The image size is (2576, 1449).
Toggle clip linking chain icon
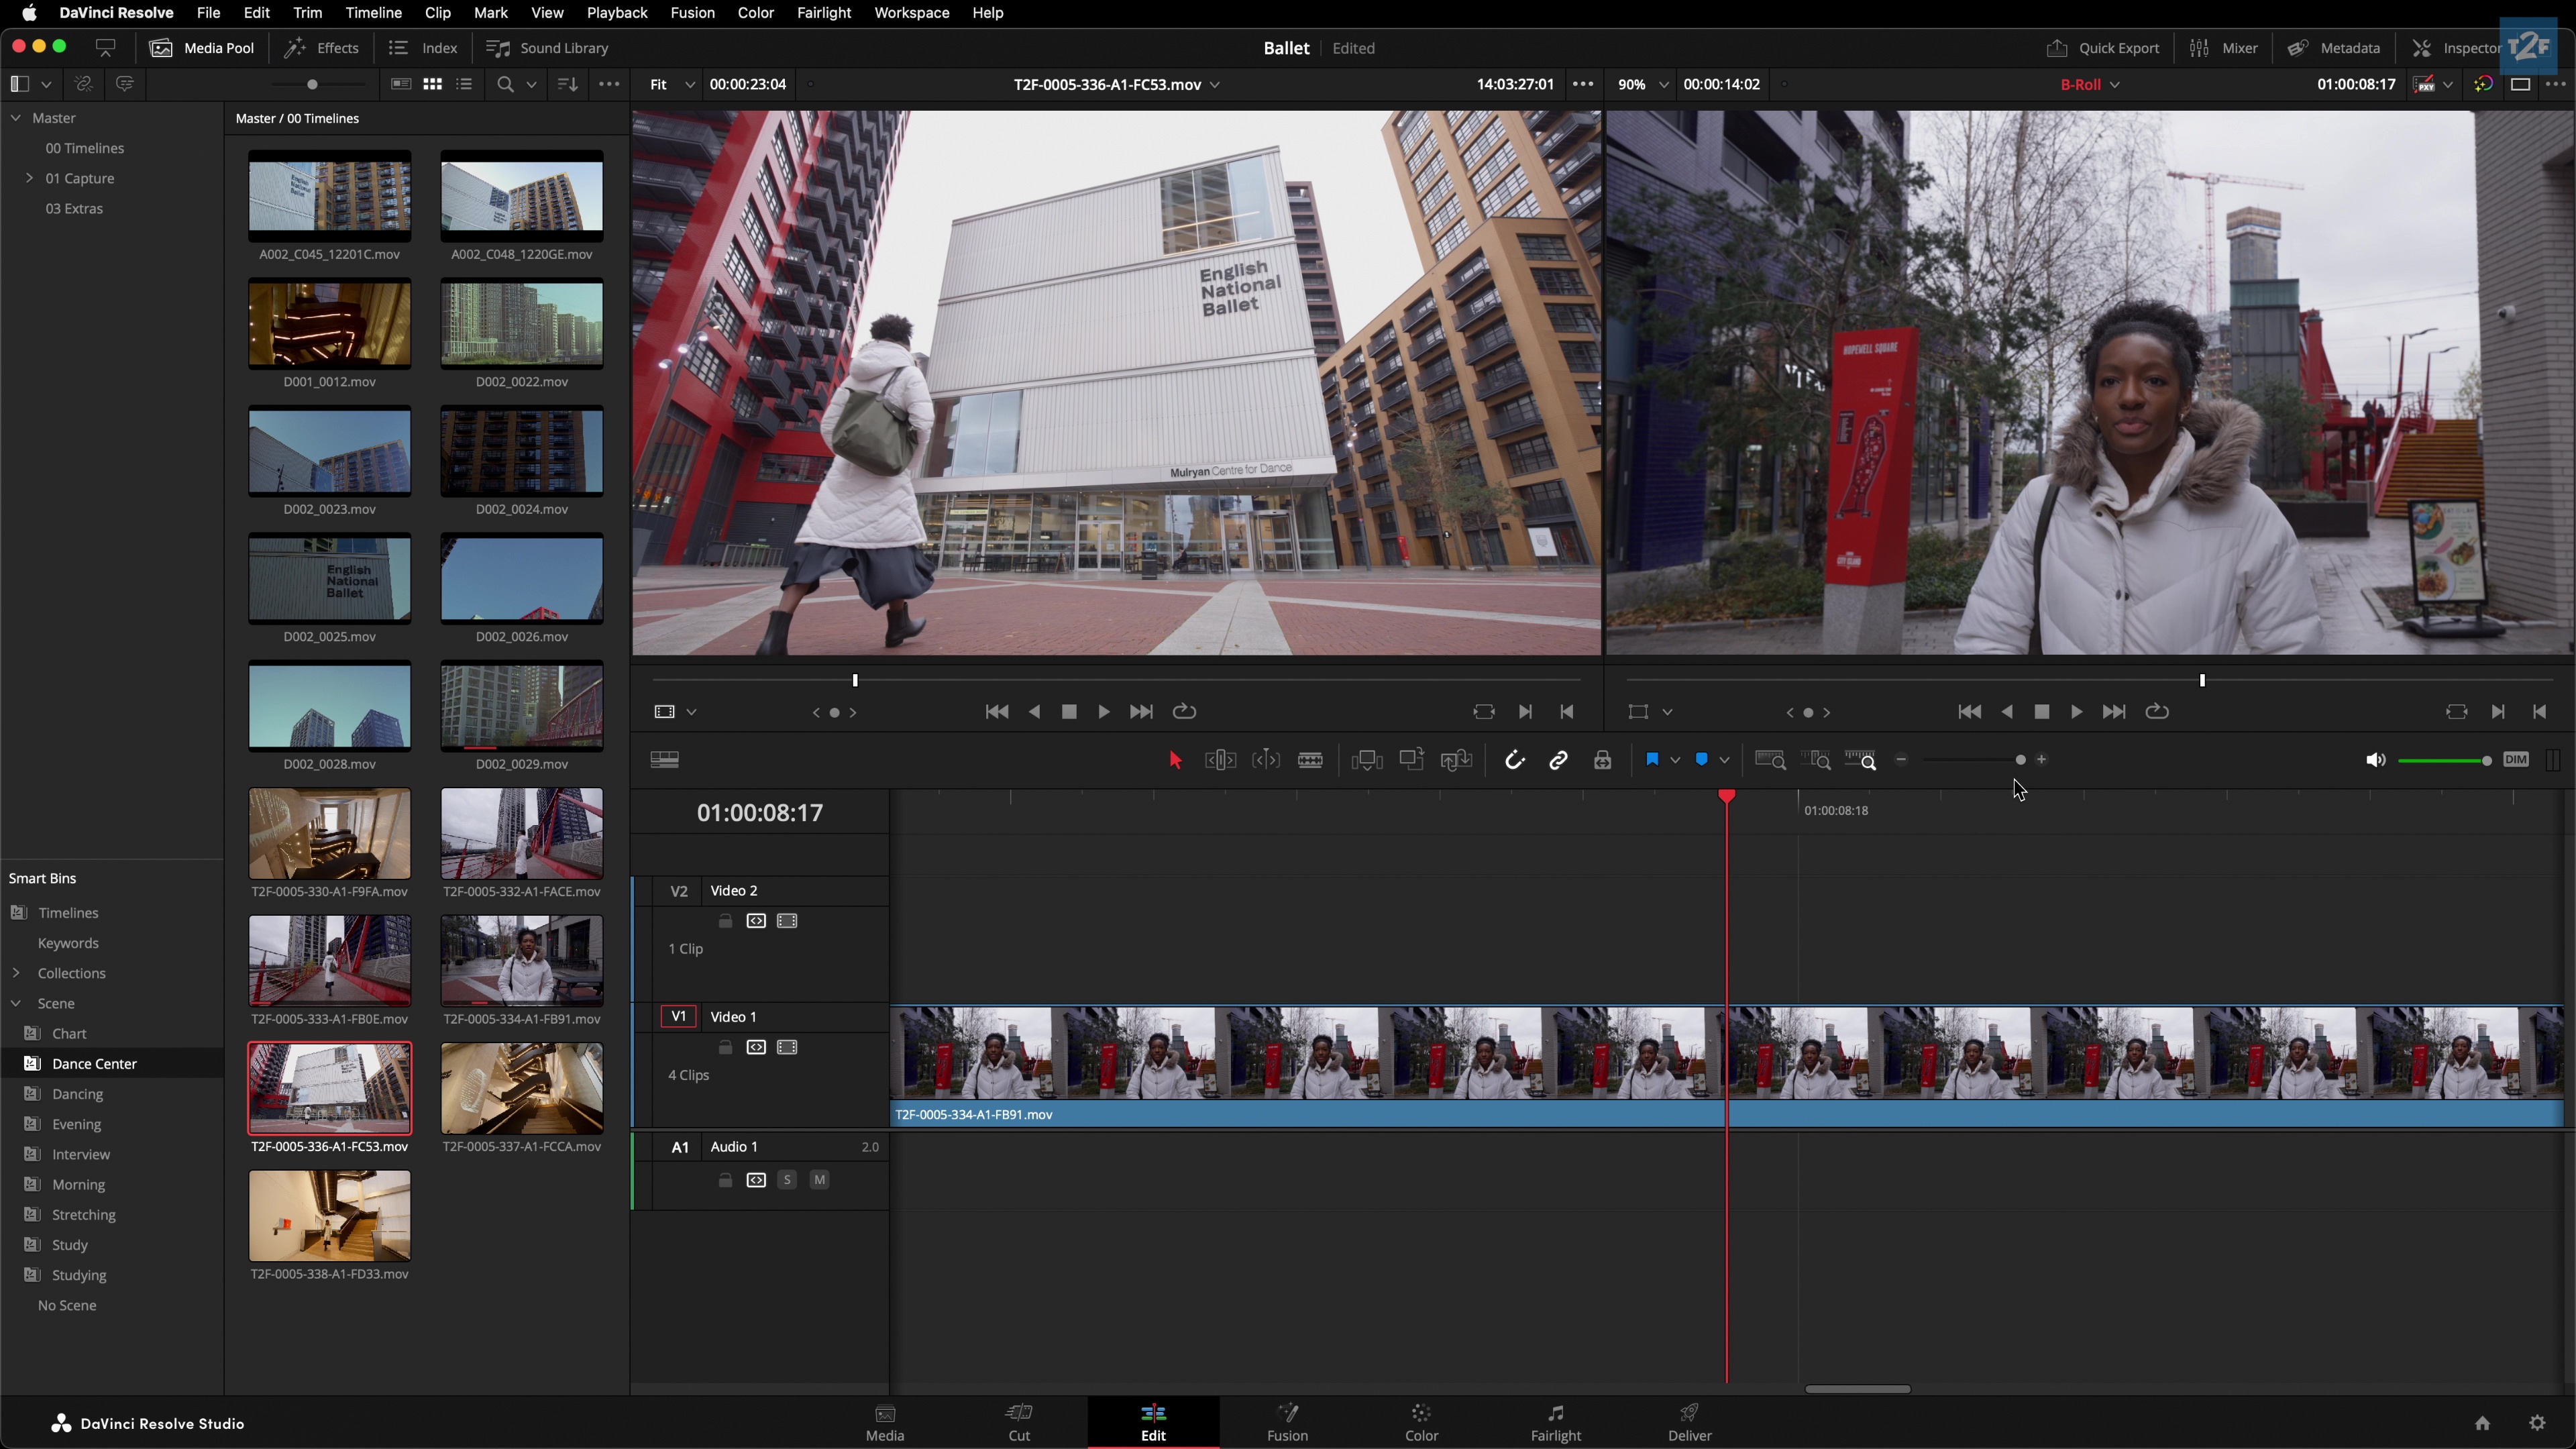pyautogui.click(x=1558, y=760)
